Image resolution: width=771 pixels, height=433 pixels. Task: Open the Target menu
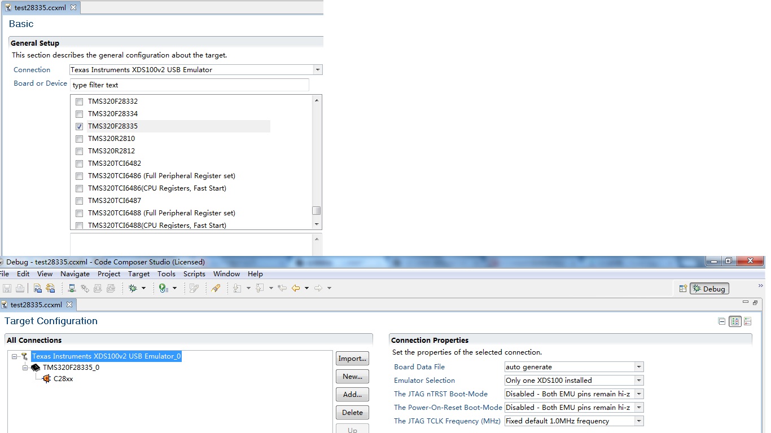point(139,274)
